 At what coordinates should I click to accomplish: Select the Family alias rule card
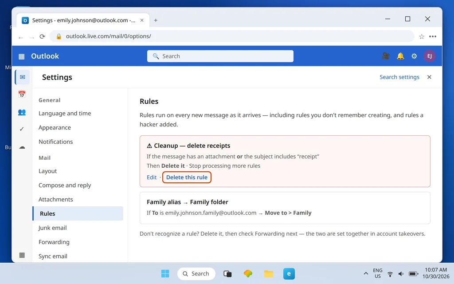point(285,208)
